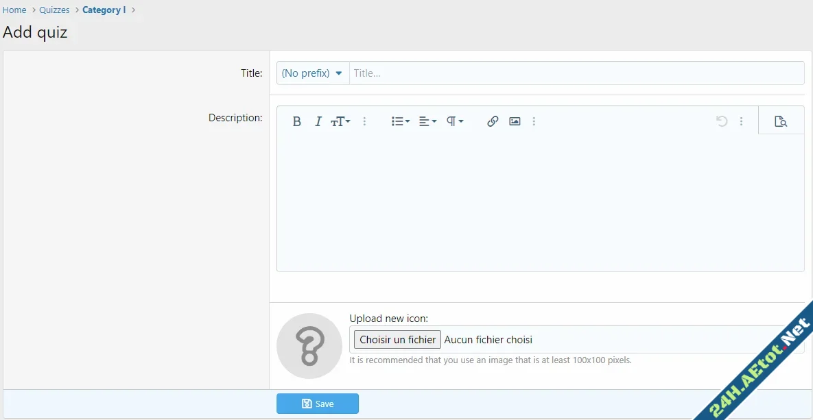
Task: Open the font size dropdown
Action: click(x=340, y=121)
